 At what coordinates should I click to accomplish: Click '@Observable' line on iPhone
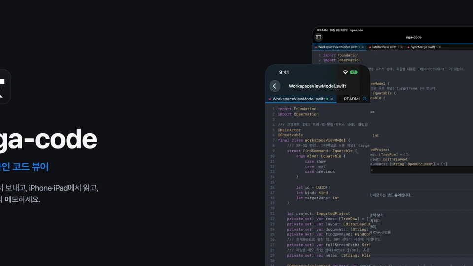tap(290, 135)
